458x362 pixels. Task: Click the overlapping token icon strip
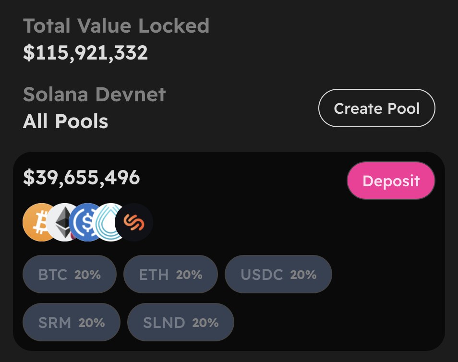pyautogui.click(x=87, y=222)
